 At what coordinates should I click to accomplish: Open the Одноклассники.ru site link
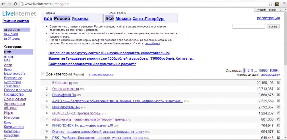pyautogui.click(x=65, y=89)
